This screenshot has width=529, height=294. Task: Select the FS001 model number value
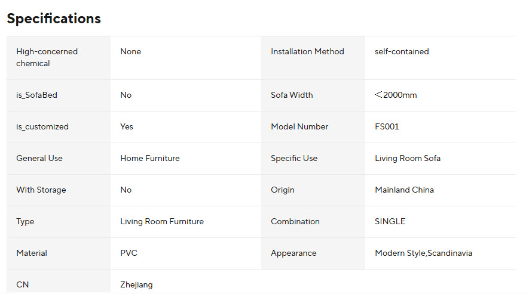tap(387, 127)
